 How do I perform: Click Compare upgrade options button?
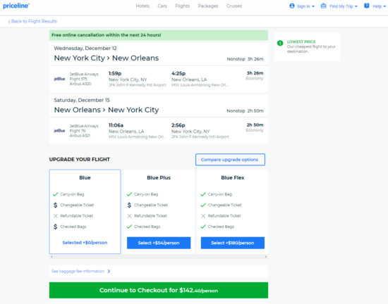coord(230,160)
